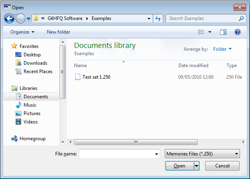Toggle the preview pane icon
This screenshot has height=179, width=250.
point(223,32)
